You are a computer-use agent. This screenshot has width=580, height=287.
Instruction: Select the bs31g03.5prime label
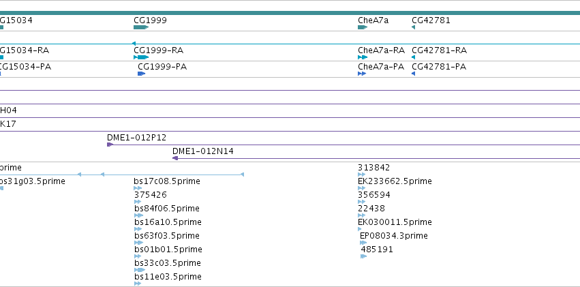(33, 181)
